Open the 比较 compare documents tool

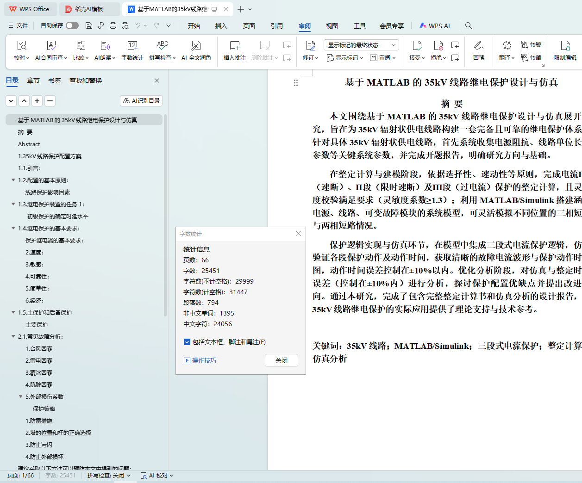tap(81, 46)
